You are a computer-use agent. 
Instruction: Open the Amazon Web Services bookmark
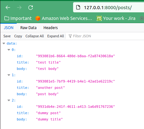64,18
